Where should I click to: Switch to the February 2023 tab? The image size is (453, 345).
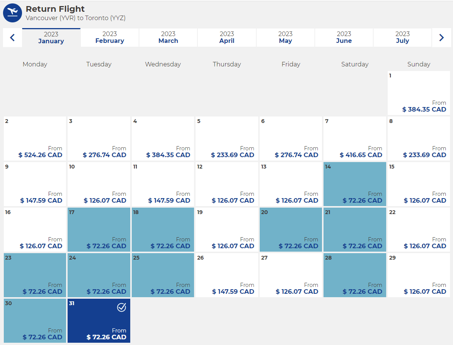tap(110, 38)
